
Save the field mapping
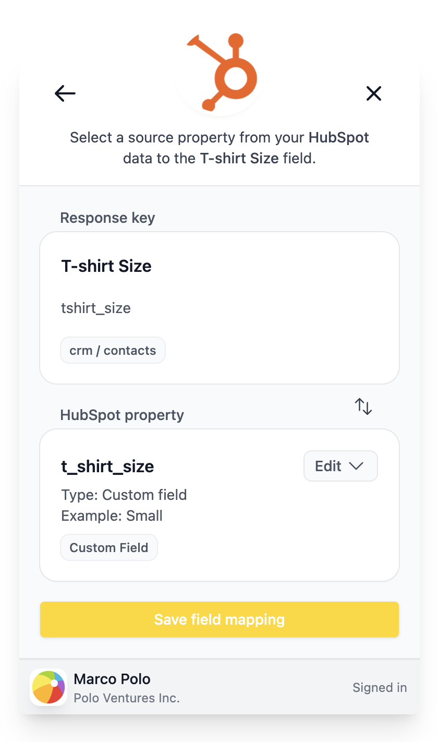coord(220,619)
